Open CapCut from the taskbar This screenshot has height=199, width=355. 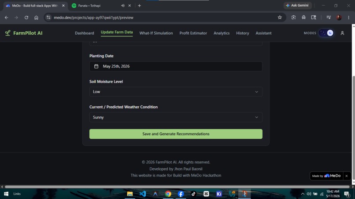pos(206,194)
